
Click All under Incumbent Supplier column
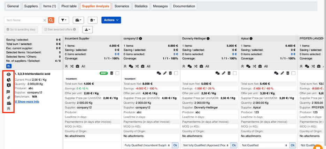(83, 67)
